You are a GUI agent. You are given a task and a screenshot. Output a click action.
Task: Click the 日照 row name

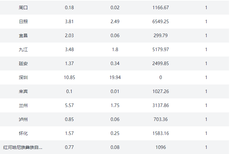tap(23, 22)
